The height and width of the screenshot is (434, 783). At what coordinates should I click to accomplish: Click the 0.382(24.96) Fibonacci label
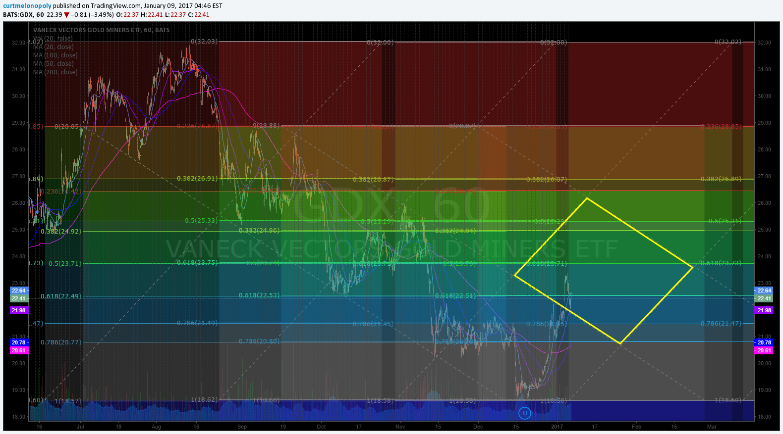[259, 231]
